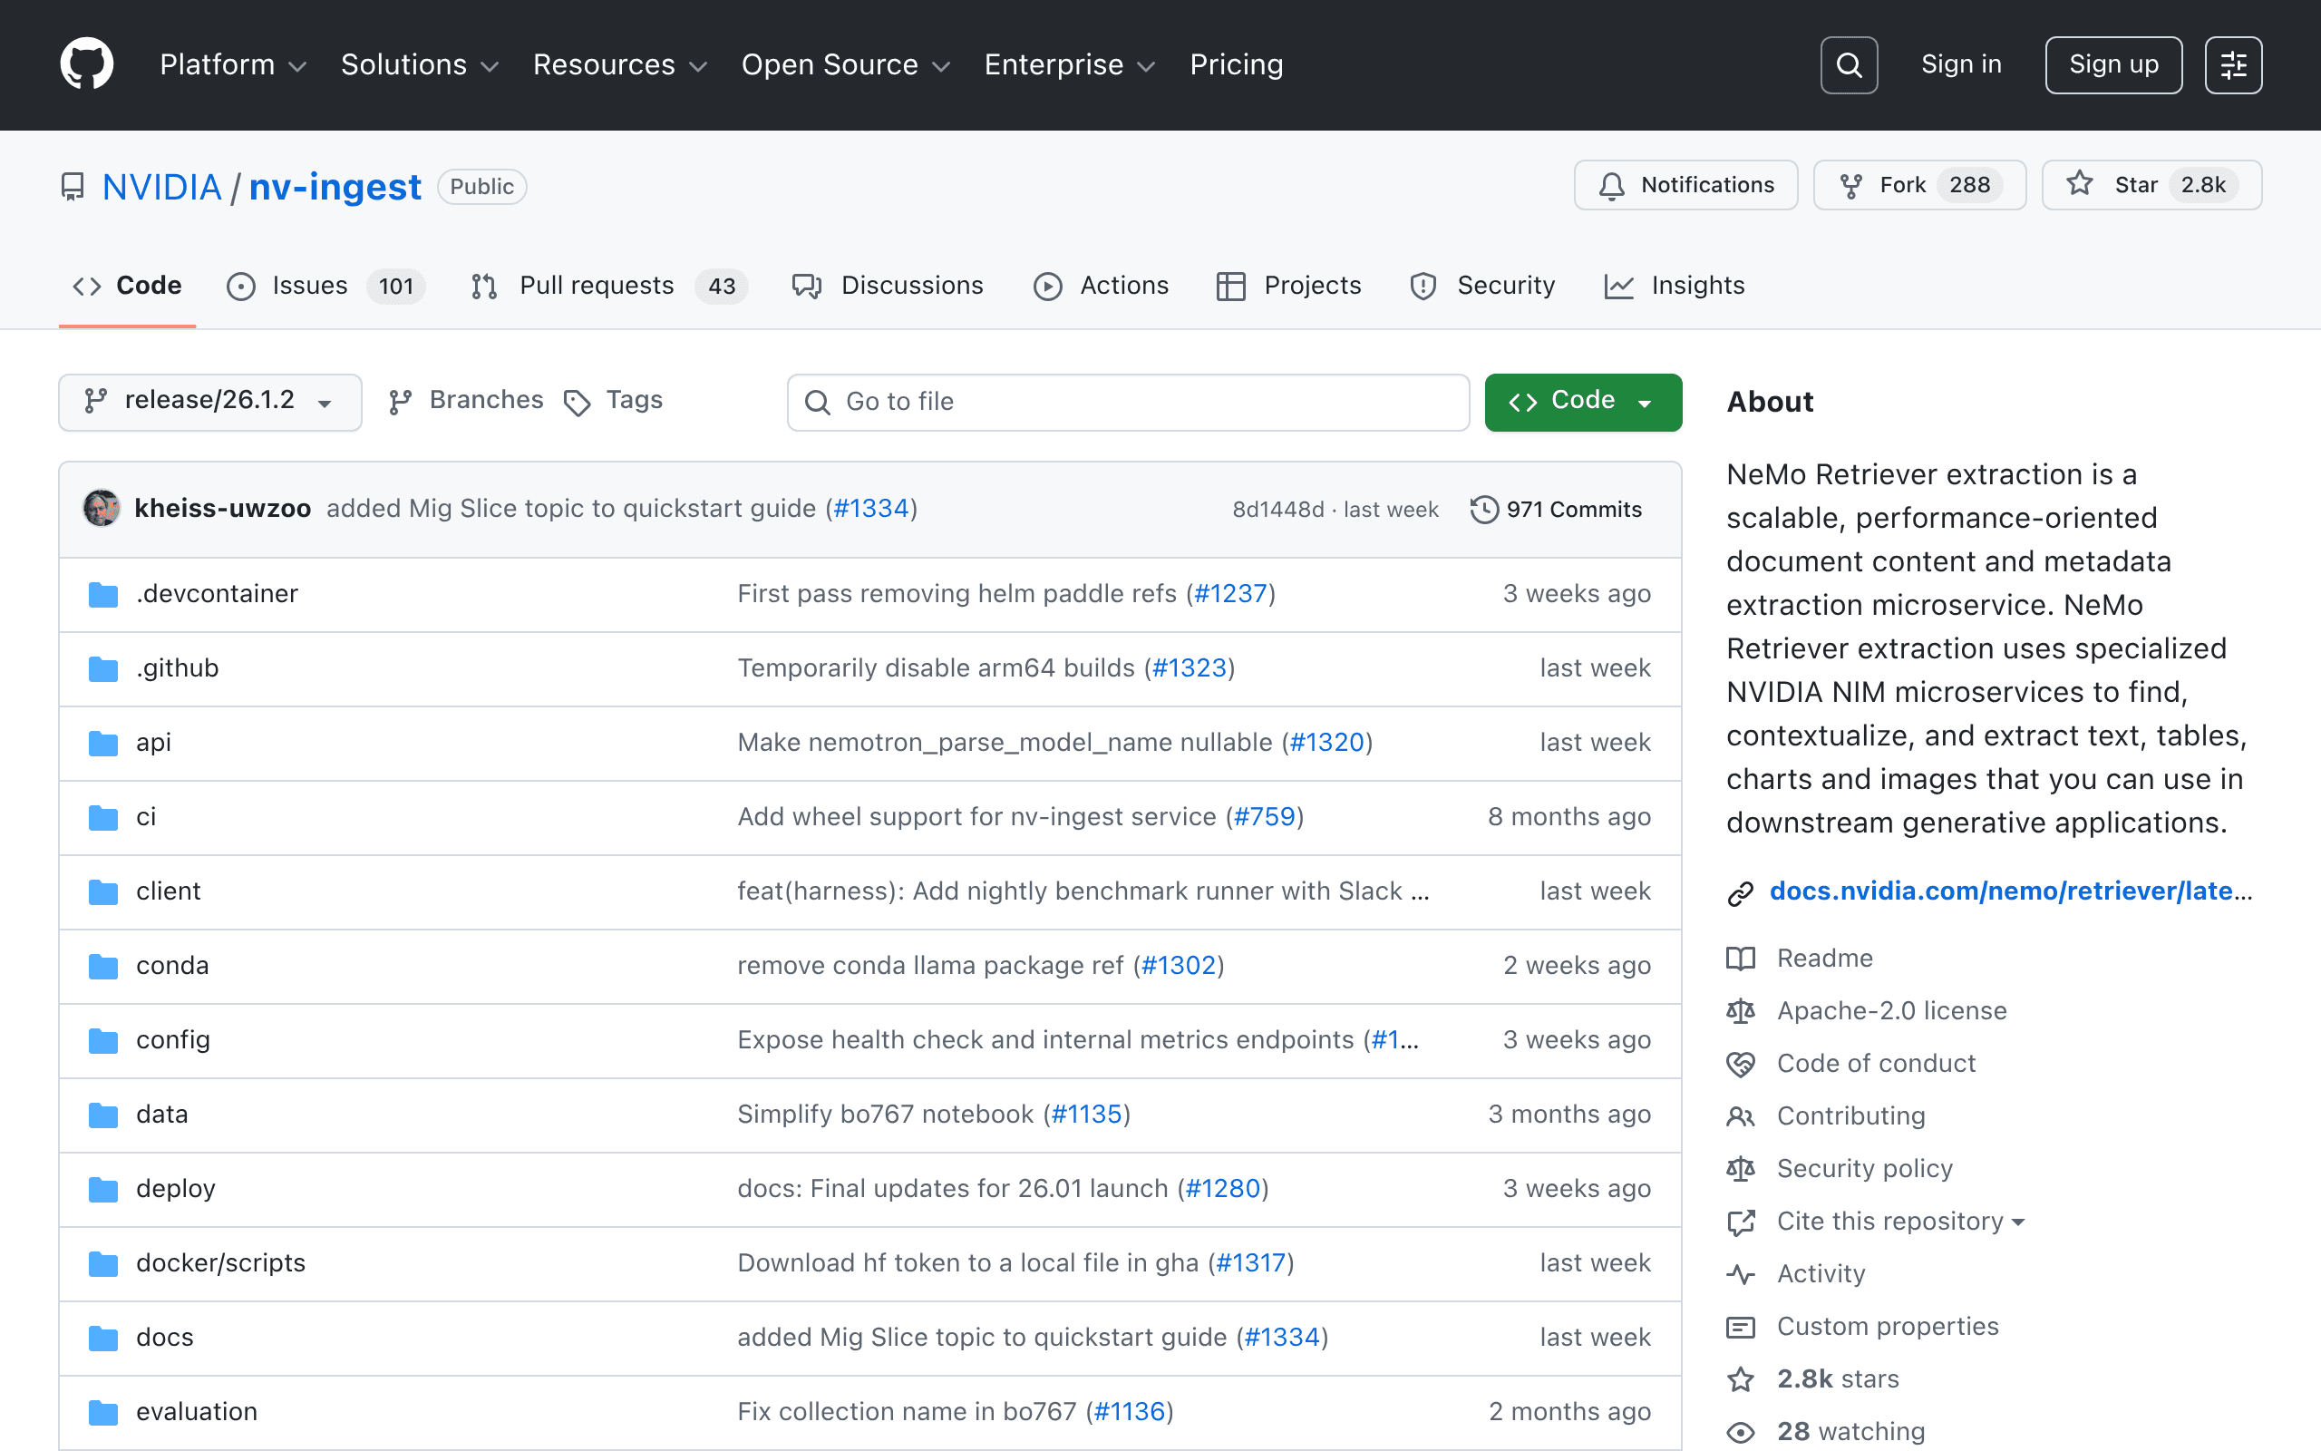This screenshot has width=2321, height=1451.
Task: Open the api folder icon
Action: point(102,743)
